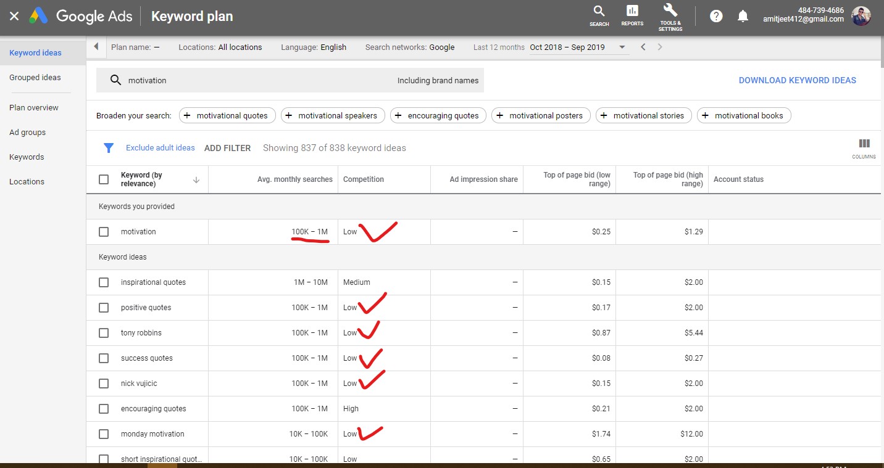Add 'motivational speakers' suggestion chip
This screenshot has height=468, width=884.
(x=333, y=115)
